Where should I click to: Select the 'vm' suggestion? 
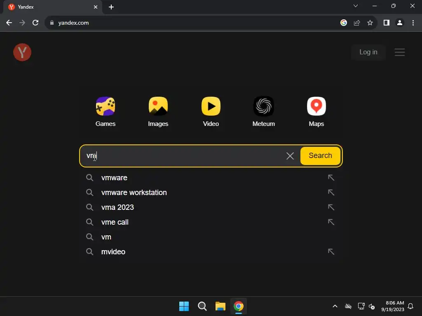pos(211,237)
